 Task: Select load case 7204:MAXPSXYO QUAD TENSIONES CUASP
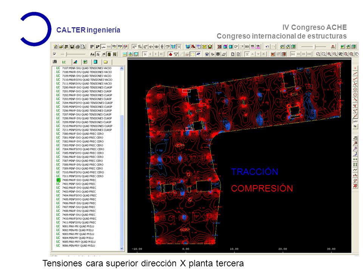point(84,103)
